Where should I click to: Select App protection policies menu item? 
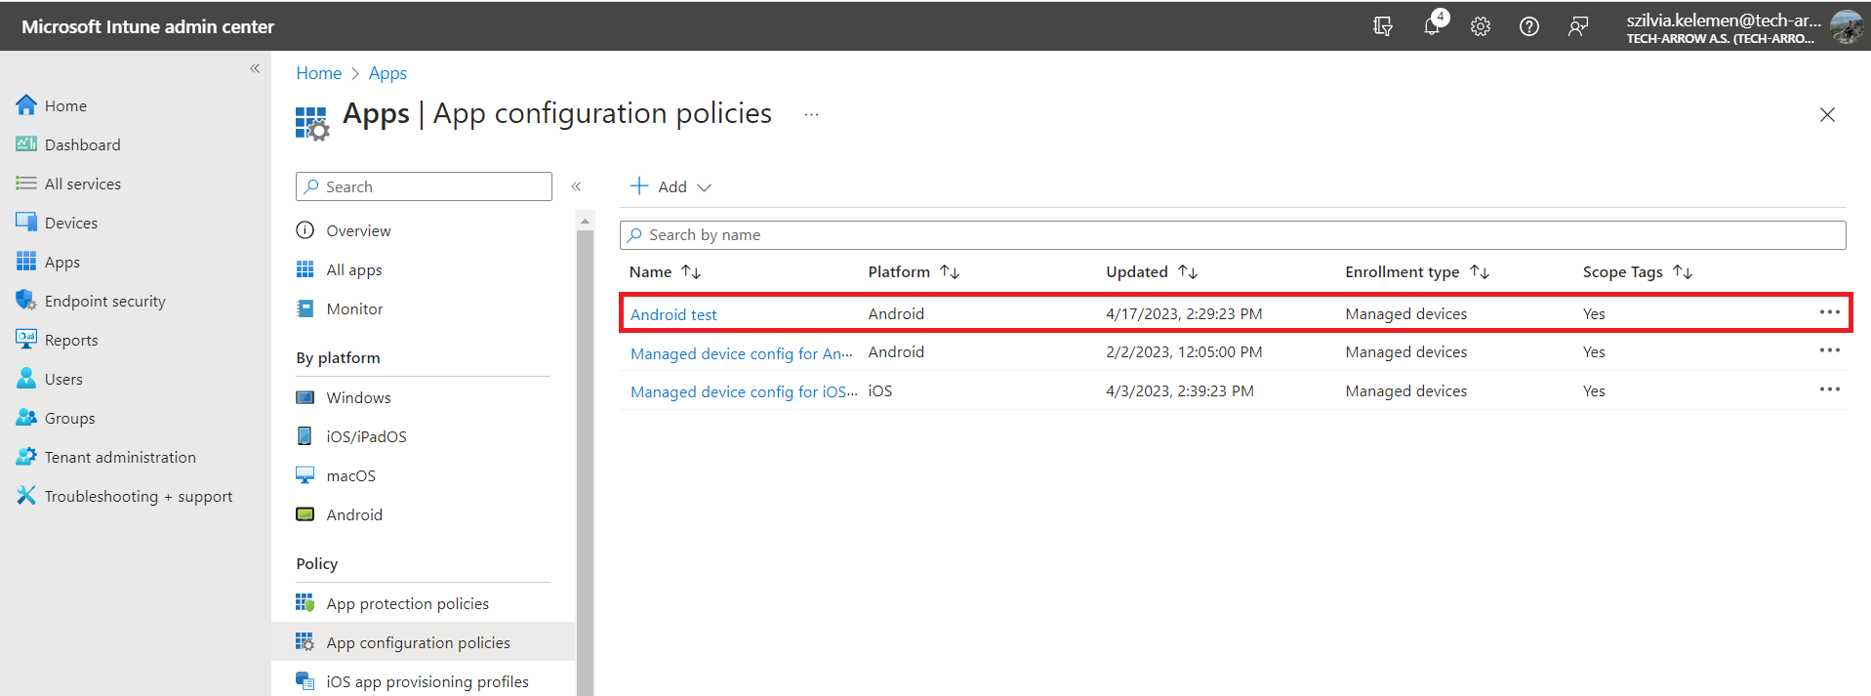(407, 603)
